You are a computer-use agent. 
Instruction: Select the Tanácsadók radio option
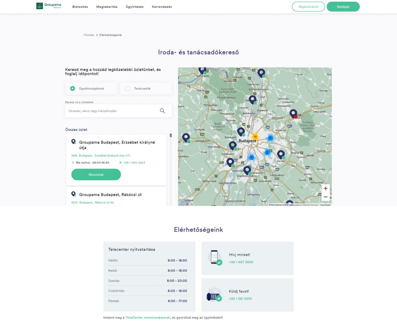128,88
